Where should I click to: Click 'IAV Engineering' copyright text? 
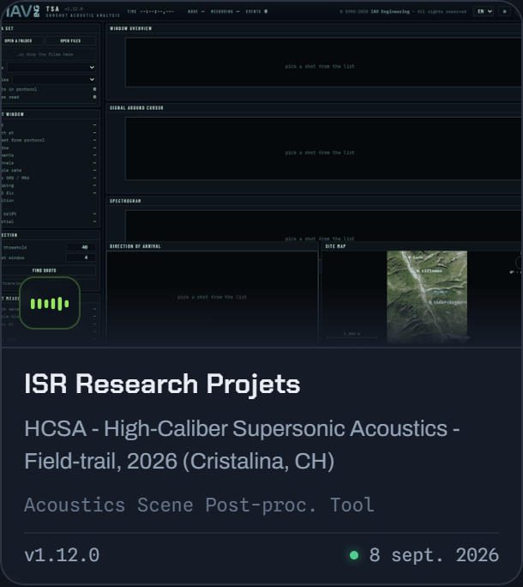point(390,12)
